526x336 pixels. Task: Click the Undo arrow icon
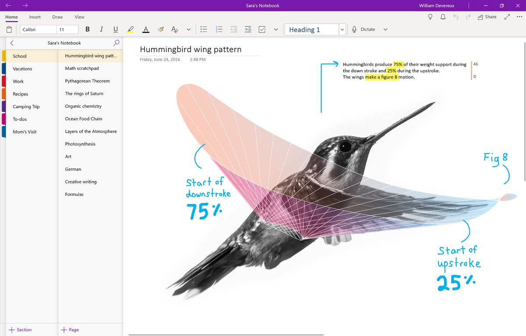(x=456, y=17)
